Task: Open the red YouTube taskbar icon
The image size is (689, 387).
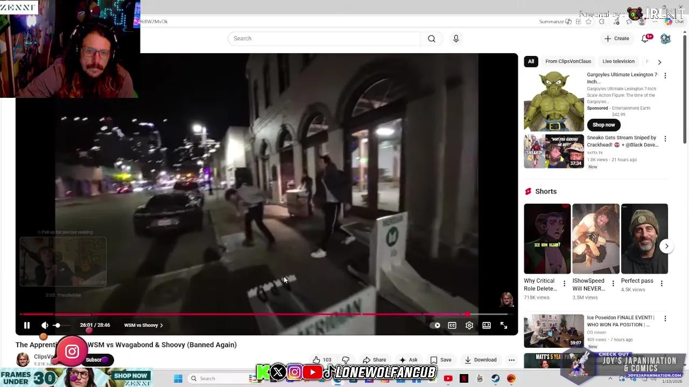Action: [x=448, y=378]
